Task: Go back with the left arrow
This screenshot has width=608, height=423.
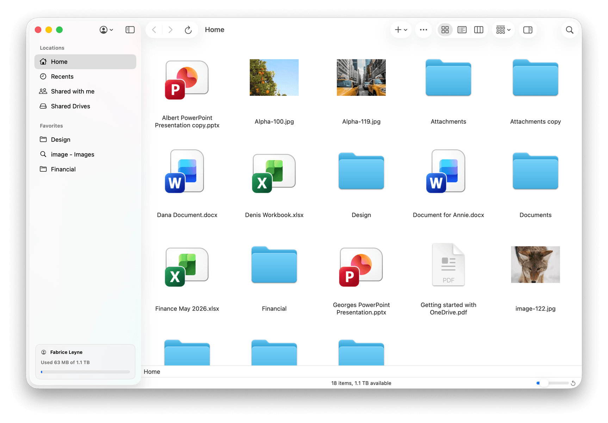Action: pyautogui.click(x=154, y=30)
